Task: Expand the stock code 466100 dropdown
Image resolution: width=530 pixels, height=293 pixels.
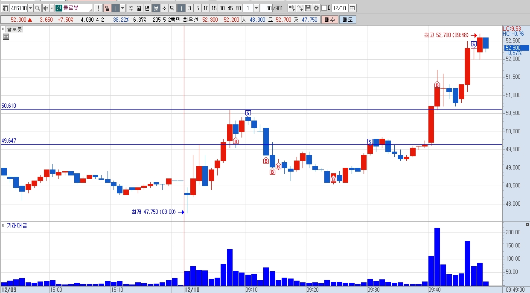Action: [30, 8]
